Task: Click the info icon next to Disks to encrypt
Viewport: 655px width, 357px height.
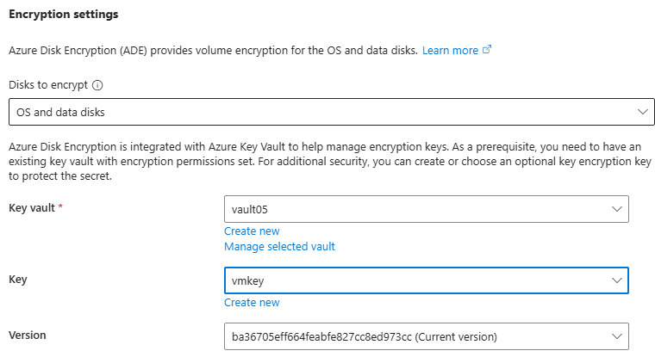Action: click(x=97, y=85)
